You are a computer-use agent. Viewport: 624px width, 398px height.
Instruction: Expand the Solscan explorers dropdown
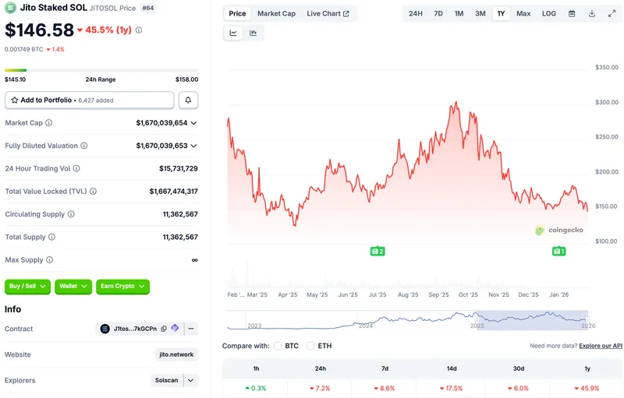pos(191,381)
